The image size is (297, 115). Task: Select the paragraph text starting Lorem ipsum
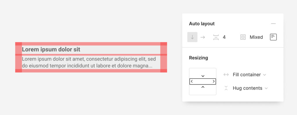tap(89, 62)
